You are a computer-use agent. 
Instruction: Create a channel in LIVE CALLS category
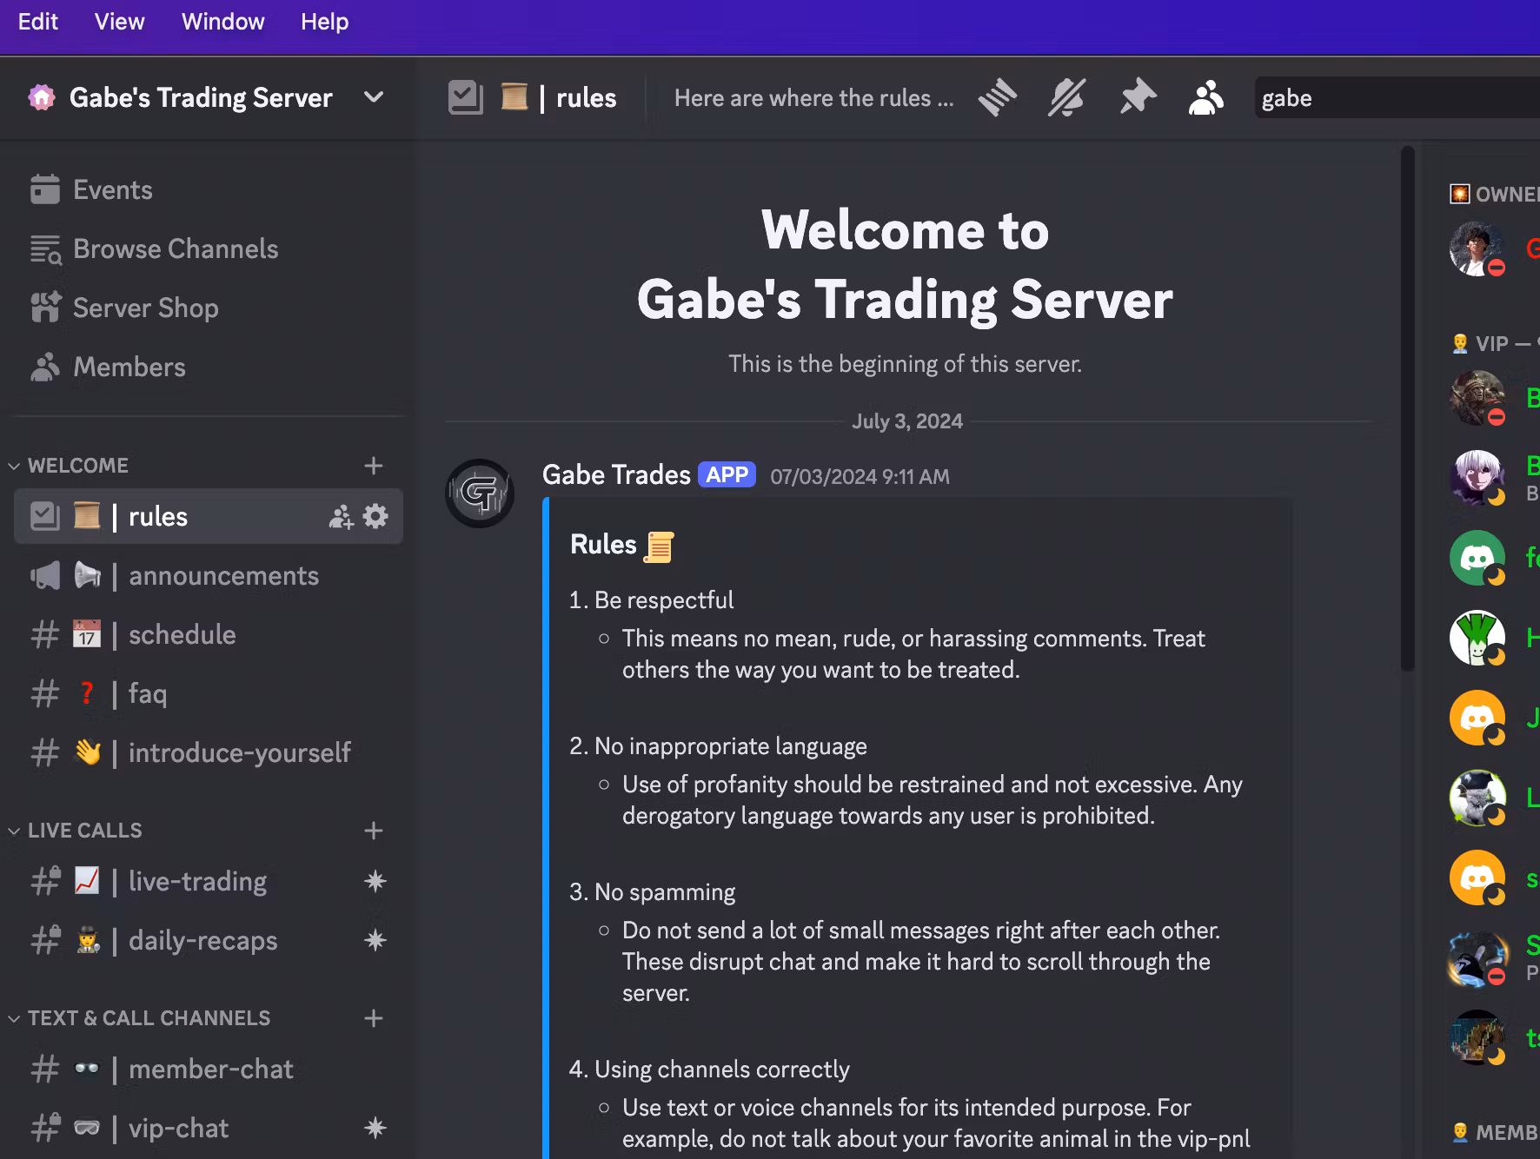pos(374,831)
